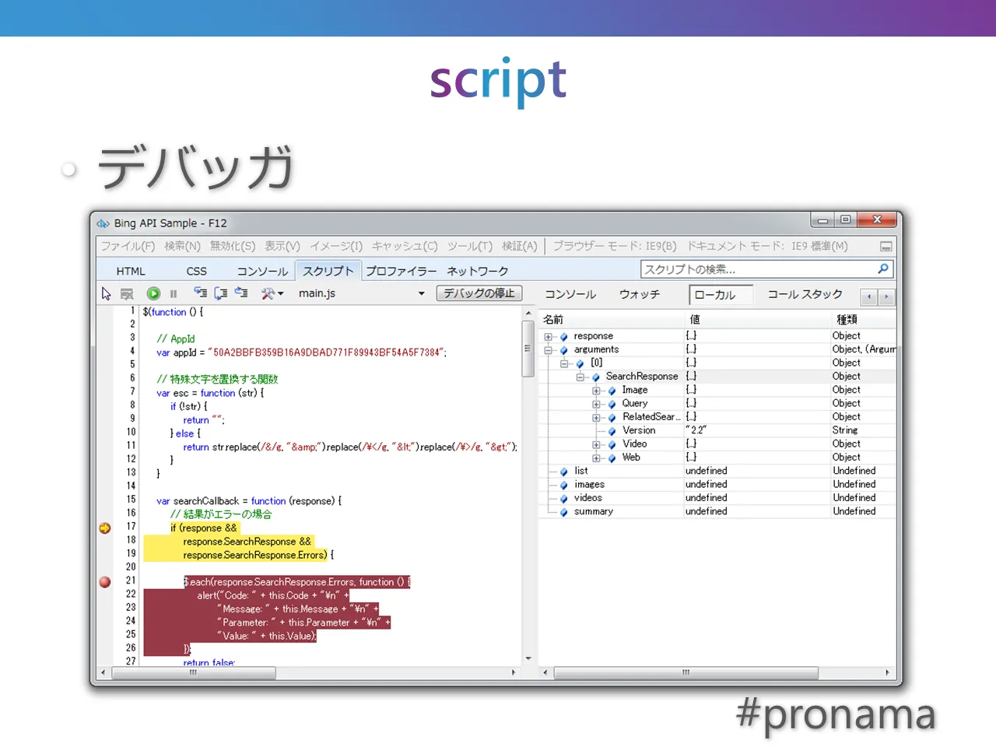
Task: Expand the Image object node
Action: [x=597, y=391]
